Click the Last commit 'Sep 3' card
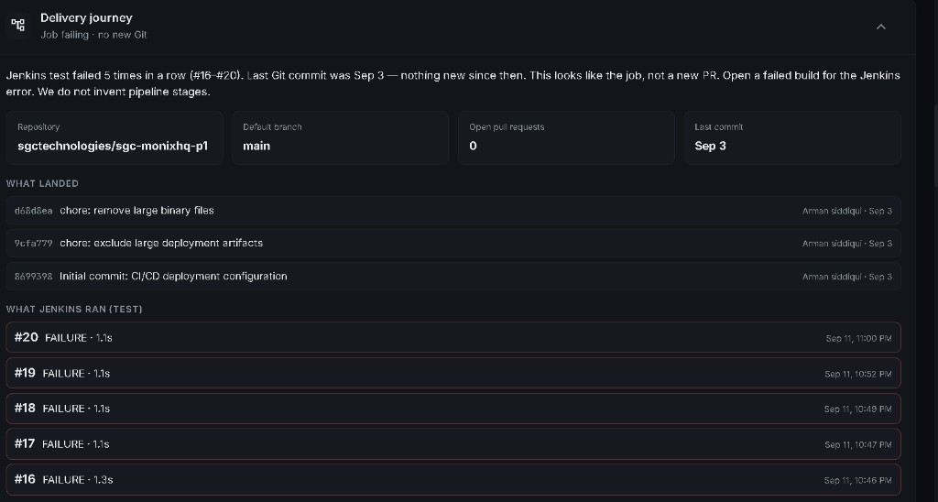Image resolution: width=938 pixels, height=502 pixels. click(792, 137)
